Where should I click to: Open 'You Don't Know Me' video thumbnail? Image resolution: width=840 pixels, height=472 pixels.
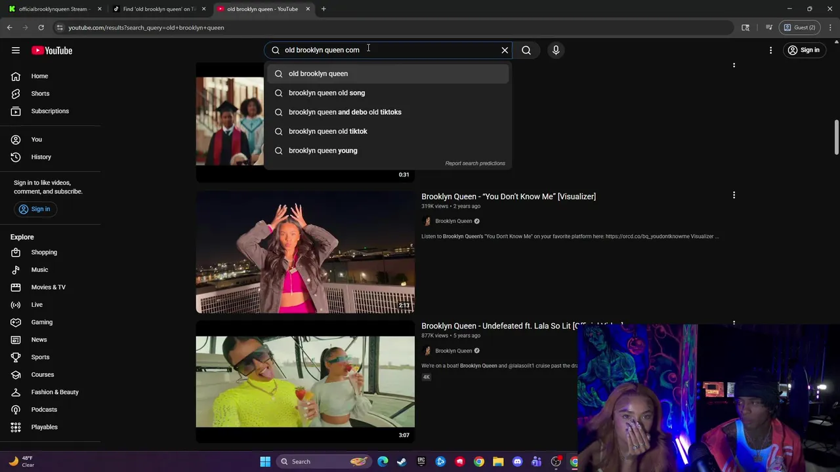click(305, 252)
